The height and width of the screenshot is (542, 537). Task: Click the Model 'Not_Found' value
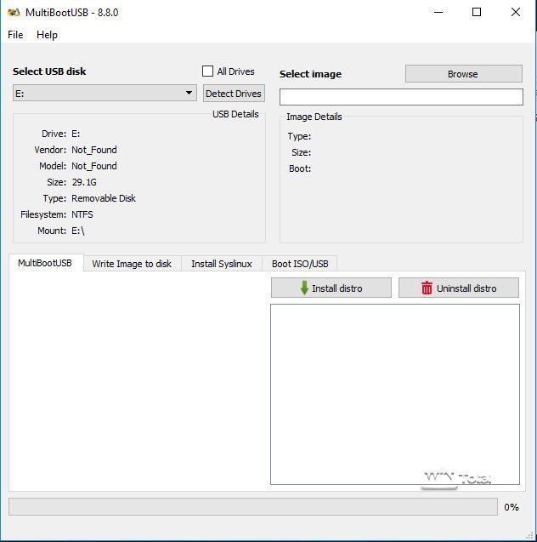click(94, 166)
